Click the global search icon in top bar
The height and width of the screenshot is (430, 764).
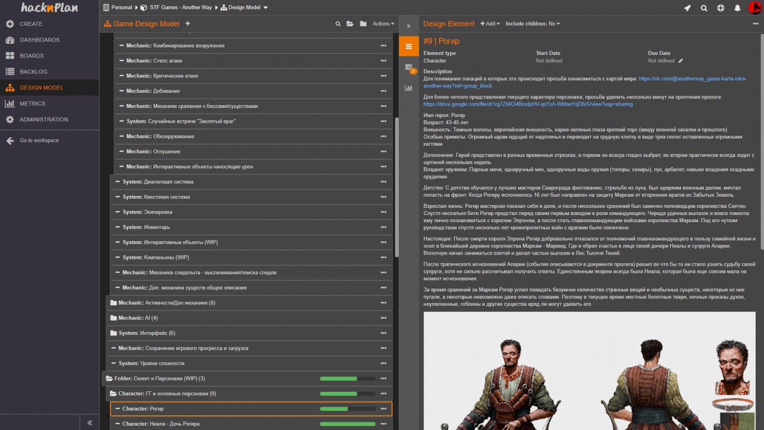pyautogui.click(x=704, y=8)
